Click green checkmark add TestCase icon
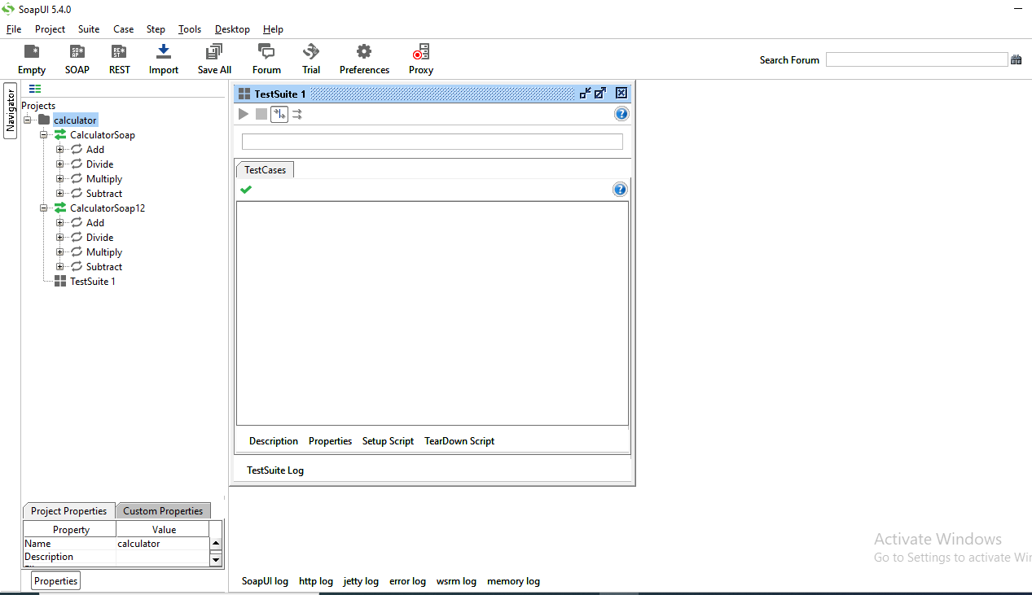Viewport: 1032px width, 595px height. click(x=246, y=190)
